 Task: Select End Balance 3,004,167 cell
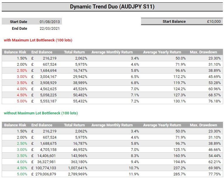coord(48,77)
